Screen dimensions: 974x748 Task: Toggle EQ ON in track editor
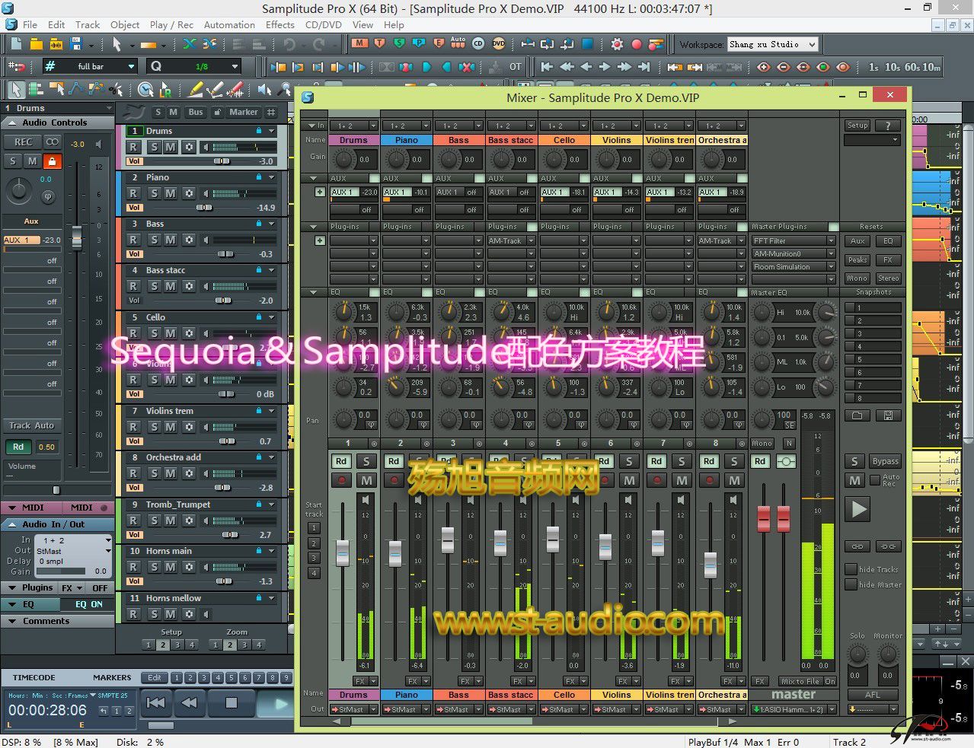pos(88,604)
